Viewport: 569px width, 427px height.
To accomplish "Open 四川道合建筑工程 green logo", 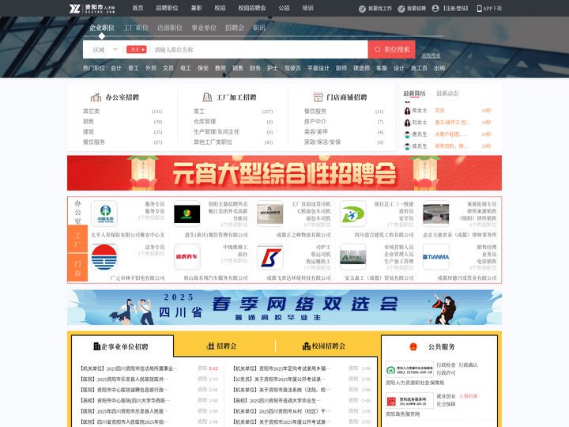I will click(x=352, y=213).
